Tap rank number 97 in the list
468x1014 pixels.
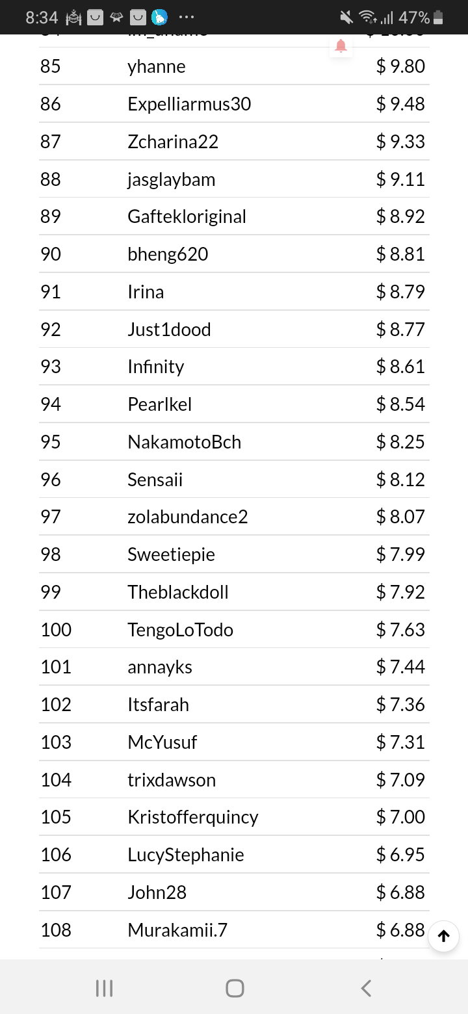coord(50,517)
